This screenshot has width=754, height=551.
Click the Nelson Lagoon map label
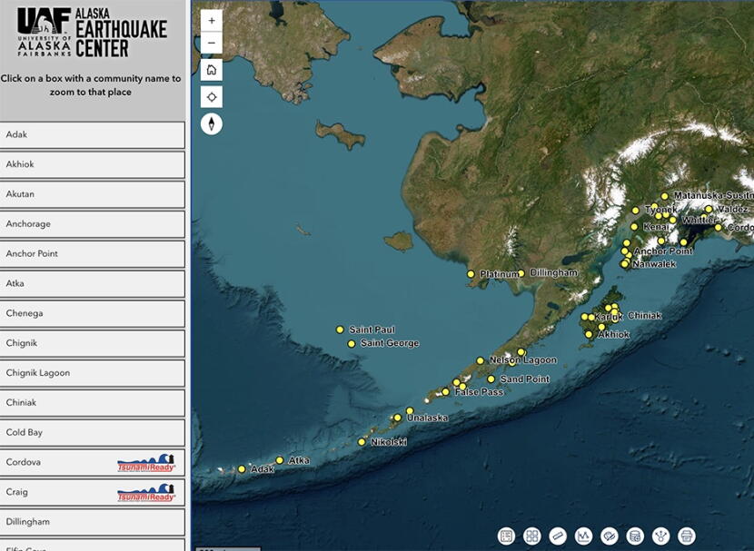click(x=523, y=359)
